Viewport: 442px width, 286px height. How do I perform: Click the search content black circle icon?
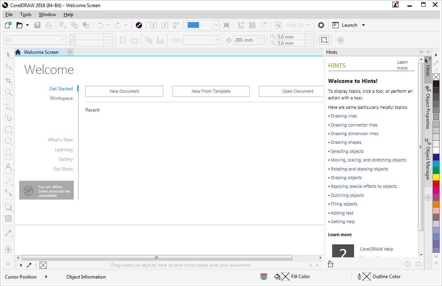[x=139, y=25]
